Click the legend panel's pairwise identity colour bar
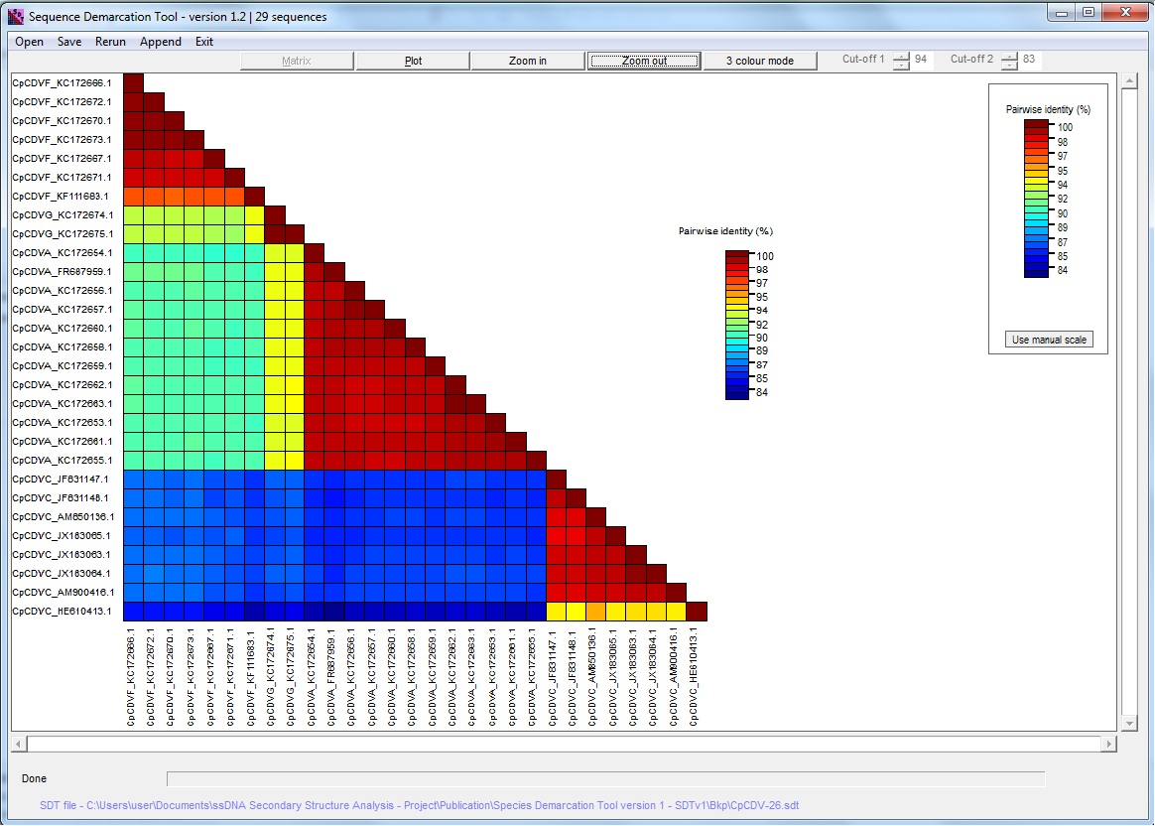 click(x=1036, y=199)
